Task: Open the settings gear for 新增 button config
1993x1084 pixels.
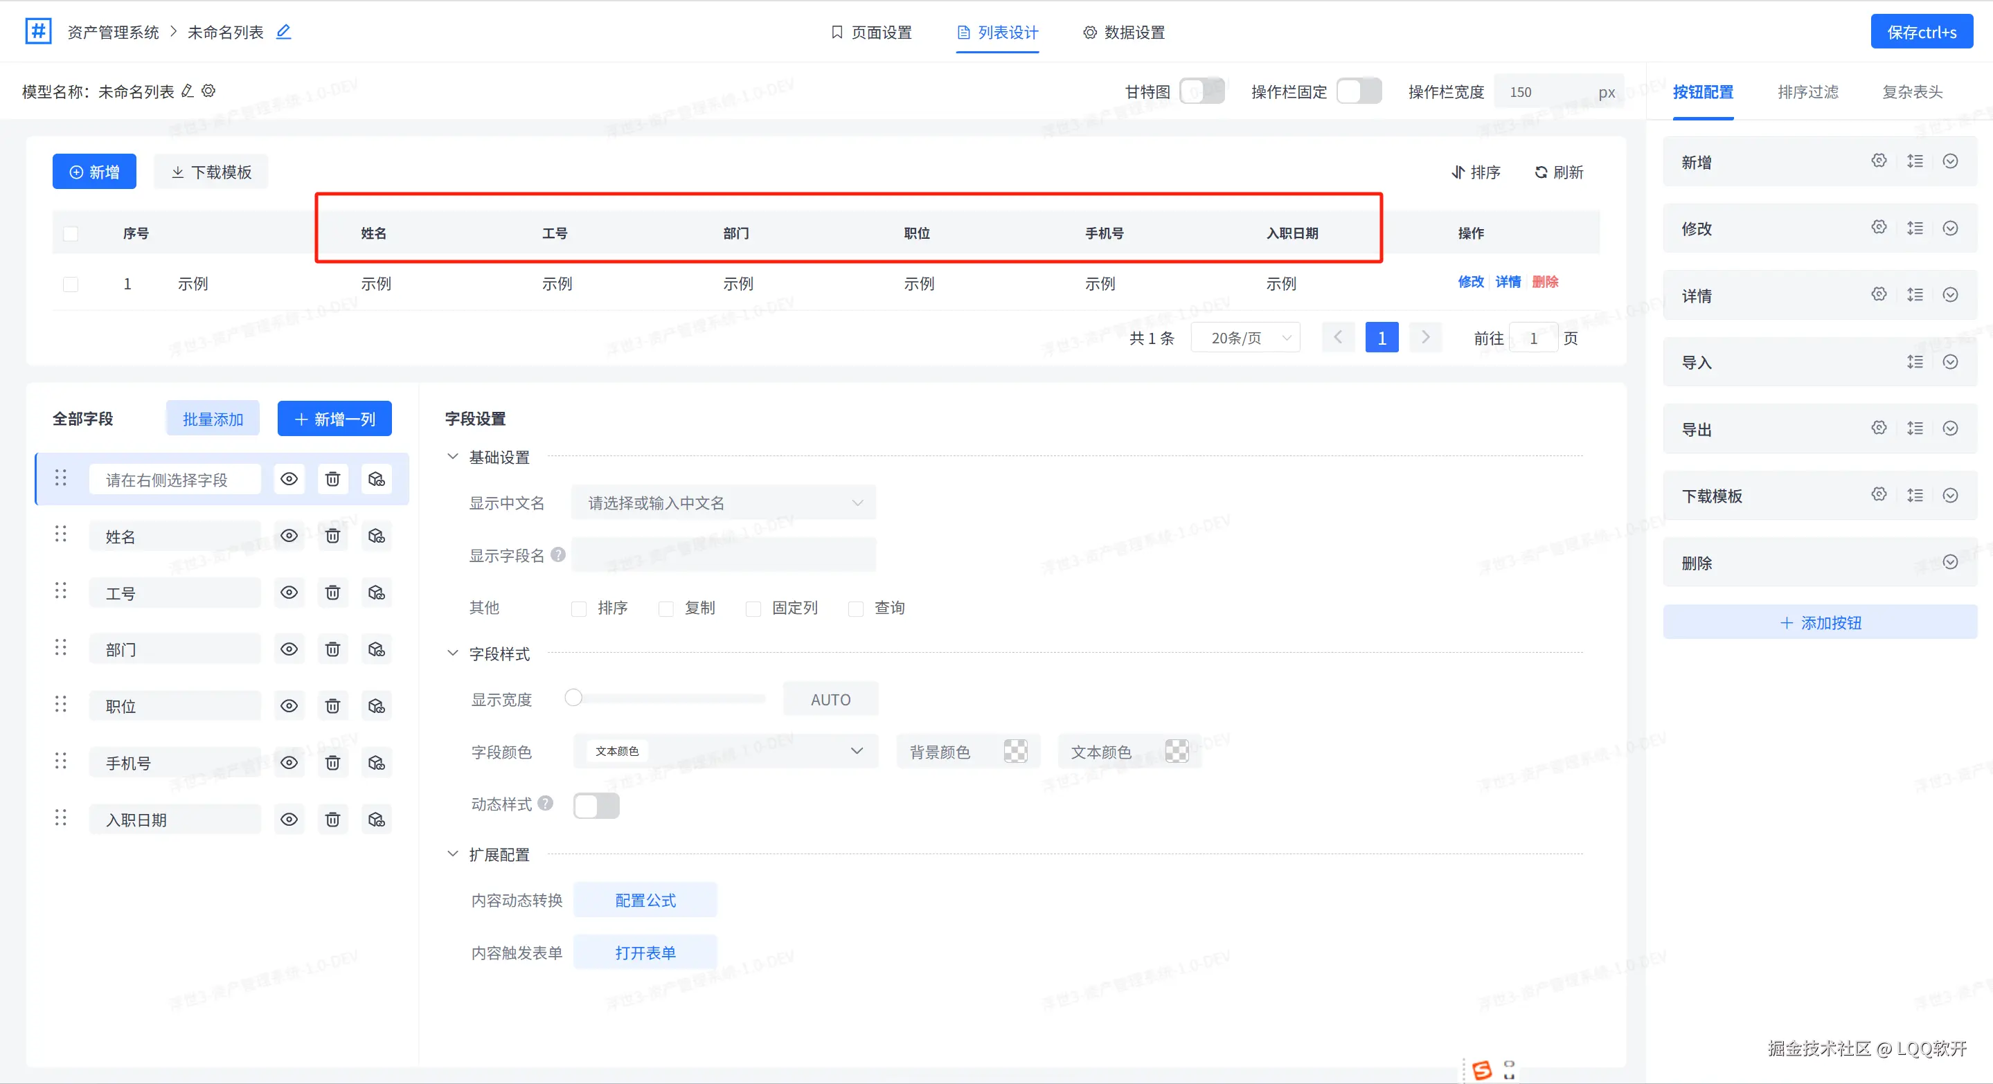Action: pyautogui.click(x=1879, y=161)
